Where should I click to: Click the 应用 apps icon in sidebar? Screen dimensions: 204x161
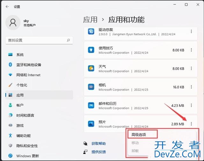(10, 95)
